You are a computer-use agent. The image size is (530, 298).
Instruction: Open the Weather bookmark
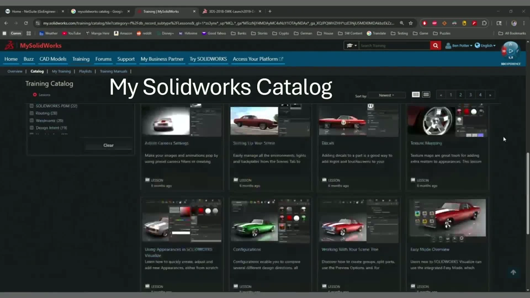coord(49,34)
